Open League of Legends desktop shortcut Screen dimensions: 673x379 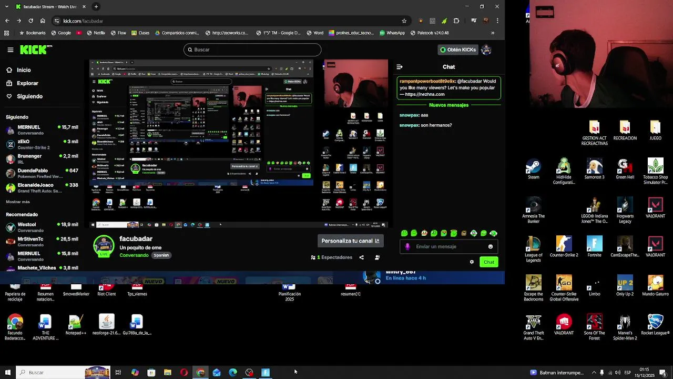pos(534,250)
